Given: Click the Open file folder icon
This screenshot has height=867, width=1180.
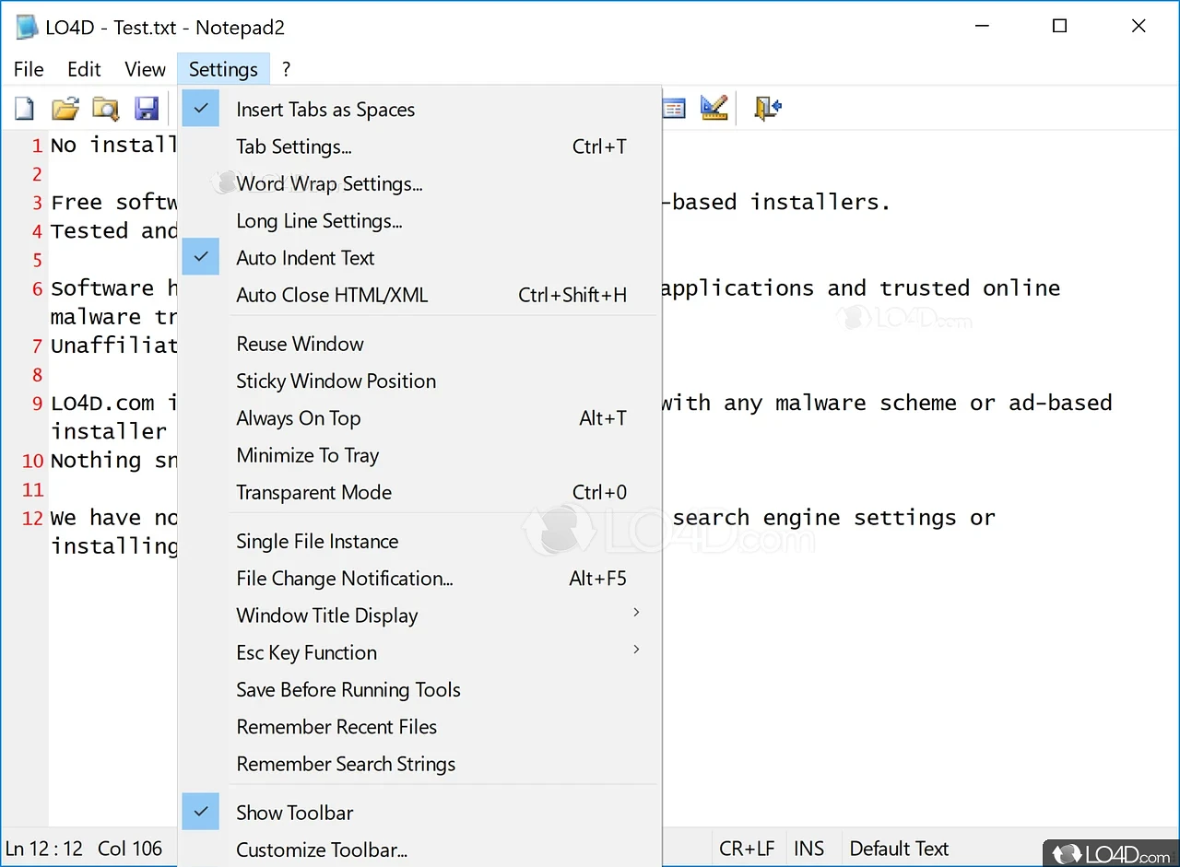Looking at the screenshot, I should [65, 109].
